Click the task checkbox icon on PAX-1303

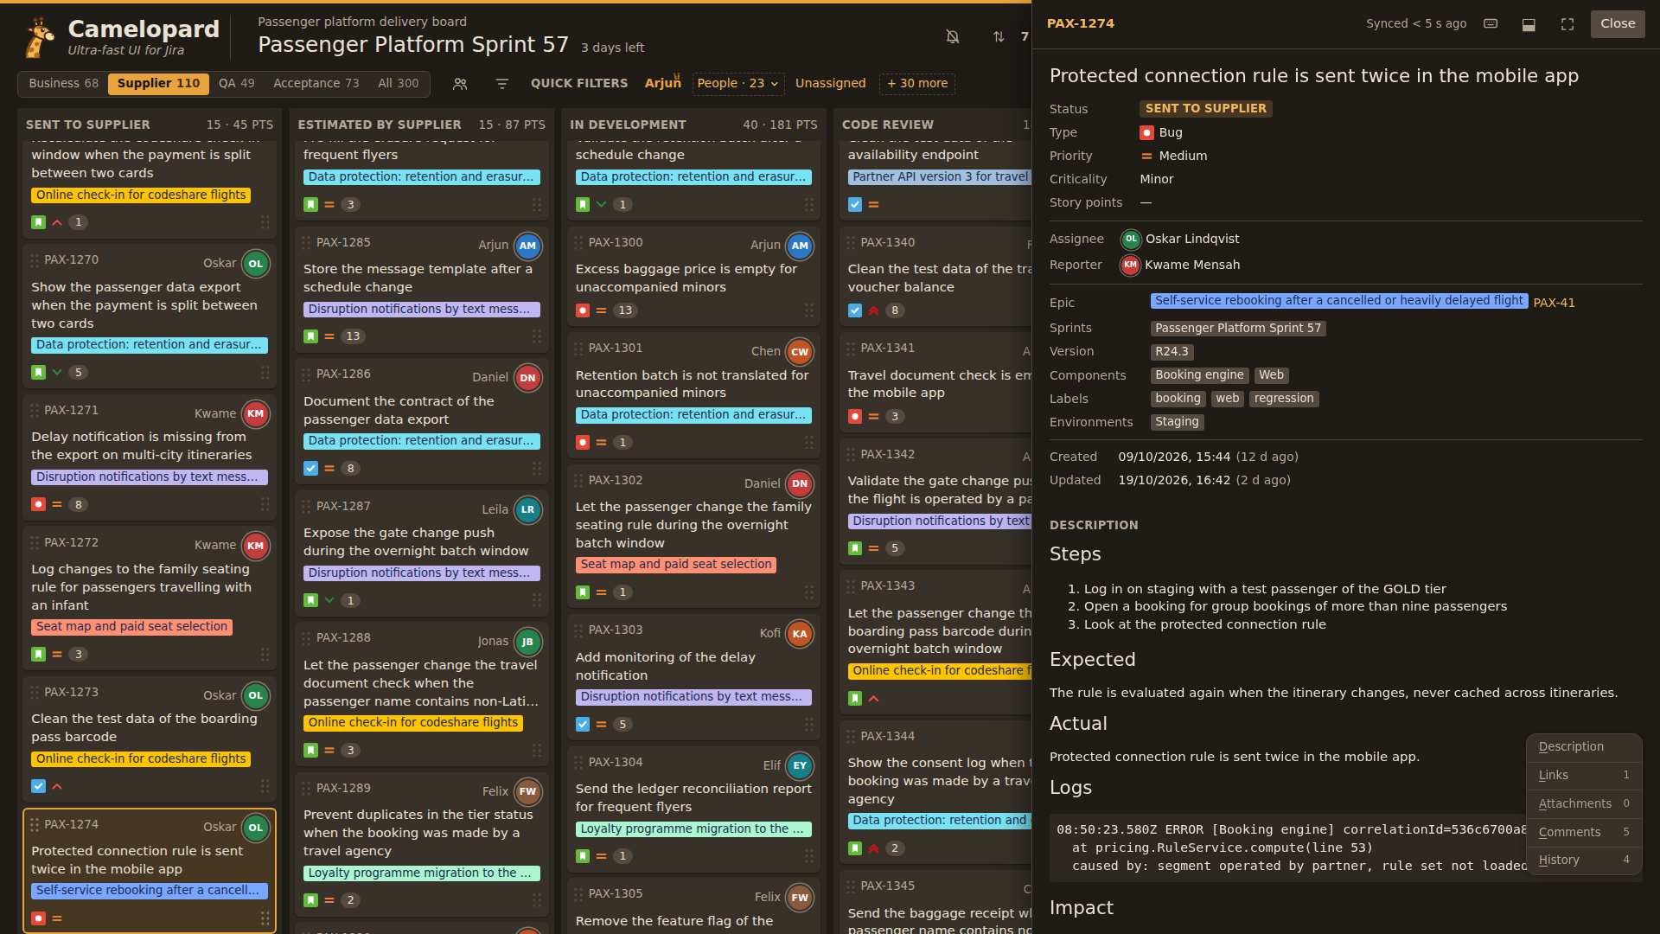(x=583, y=725)
